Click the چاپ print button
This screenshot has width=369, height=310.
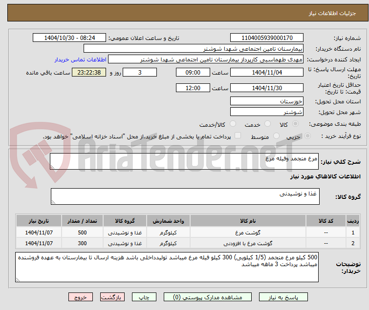pyautogui.click(x=144, y=297)
